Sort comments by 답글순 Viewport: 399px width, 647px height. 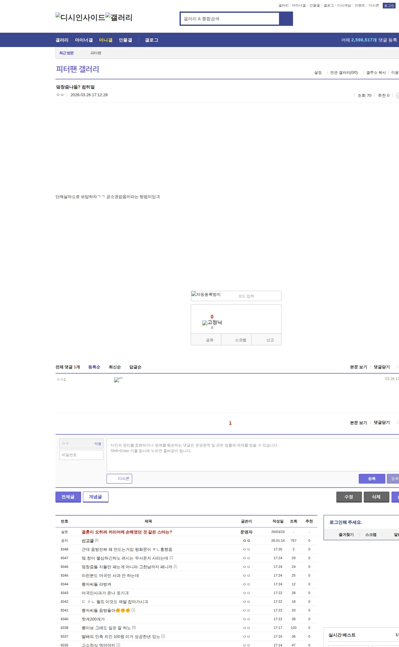pos(135,367)
